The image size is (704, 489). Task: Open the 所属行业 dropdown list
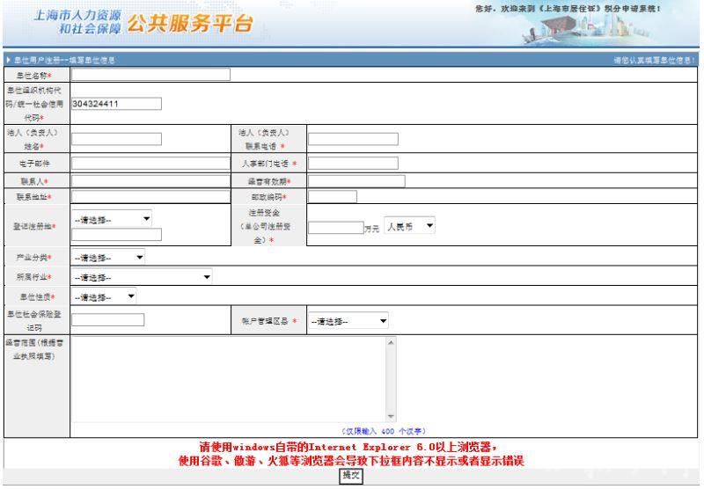142,277
